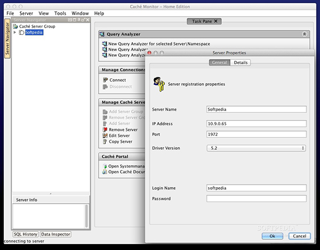
Task: Click the Caché Portal section header
Action: coord(122,156)
